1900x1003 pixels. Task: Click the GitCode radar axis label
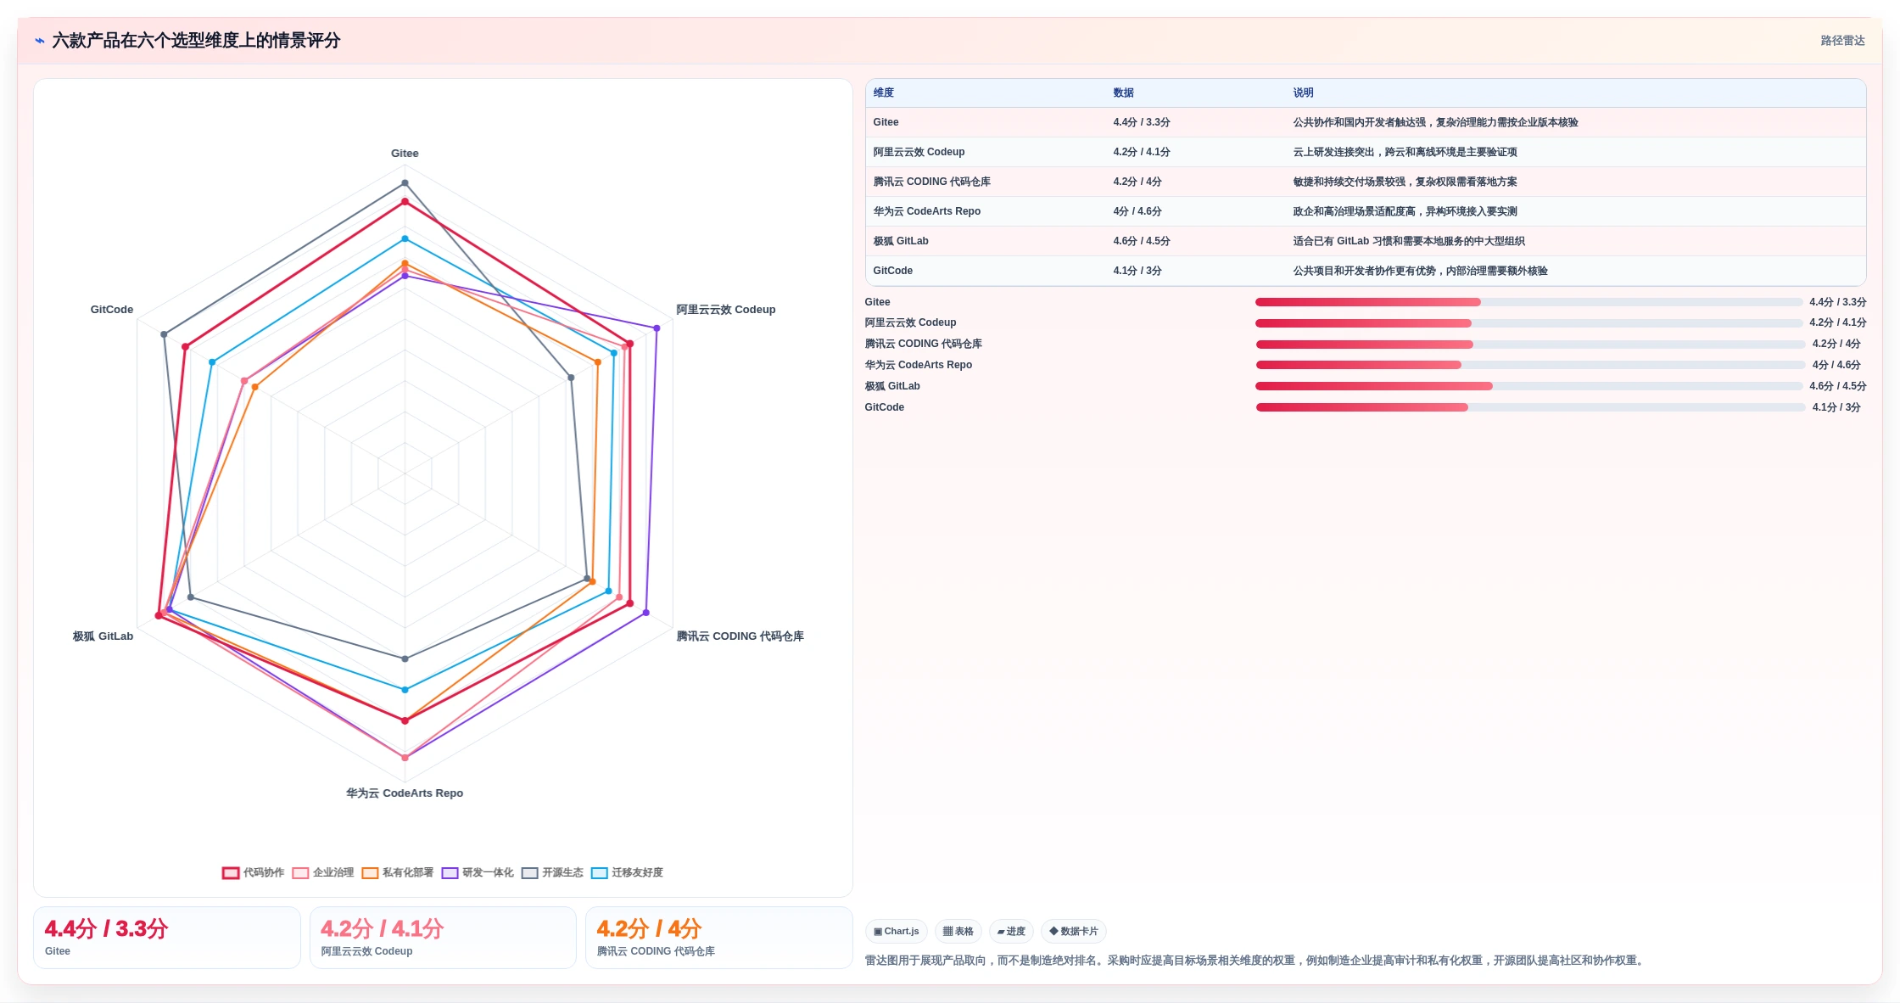tap(112, 310)
